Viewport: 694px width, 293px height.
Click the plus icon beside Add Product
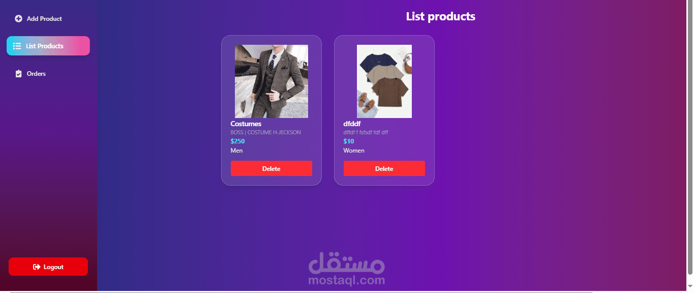(x=18, y=19)
